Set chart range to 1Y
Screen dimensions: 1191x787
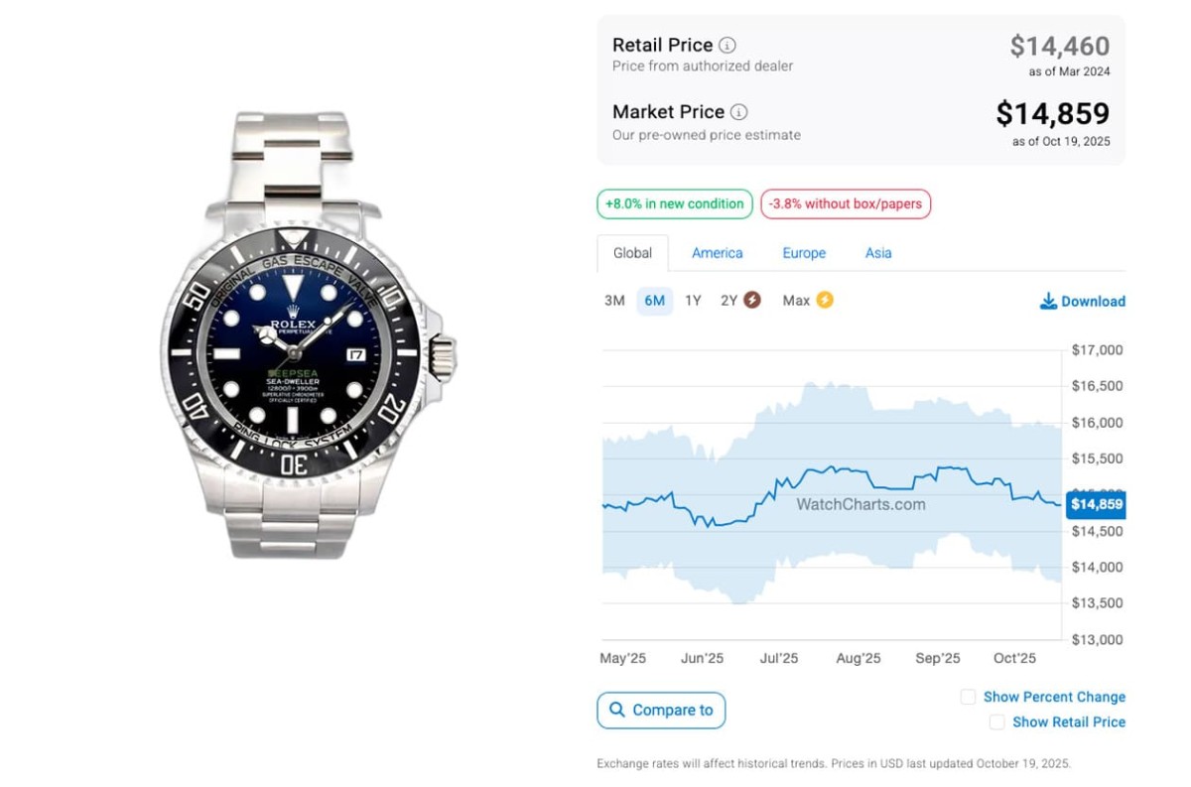[693, 300]
